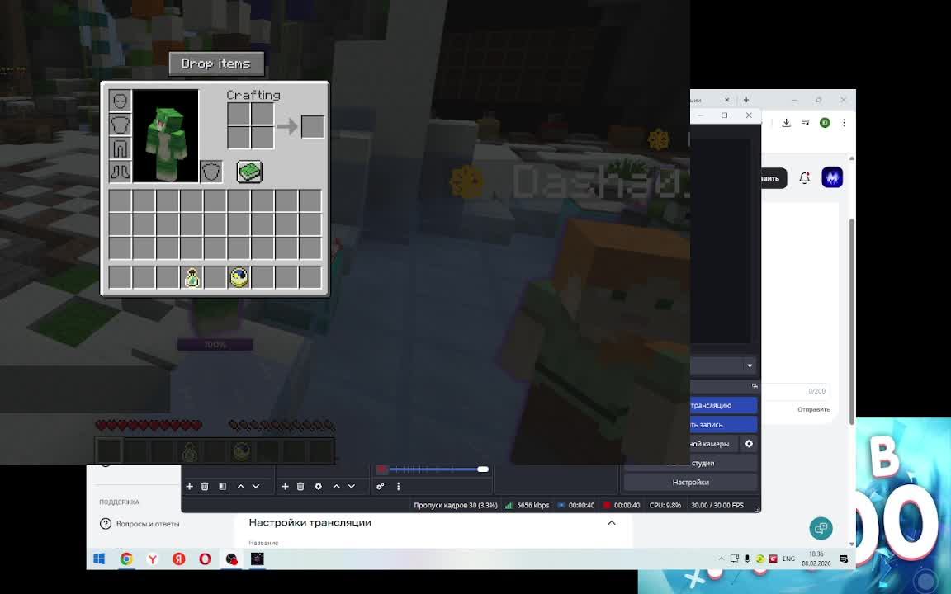Click the 30.00 / 30.00 FPS readout
This screenshot has width=951, height=594.
coord(717,505)
